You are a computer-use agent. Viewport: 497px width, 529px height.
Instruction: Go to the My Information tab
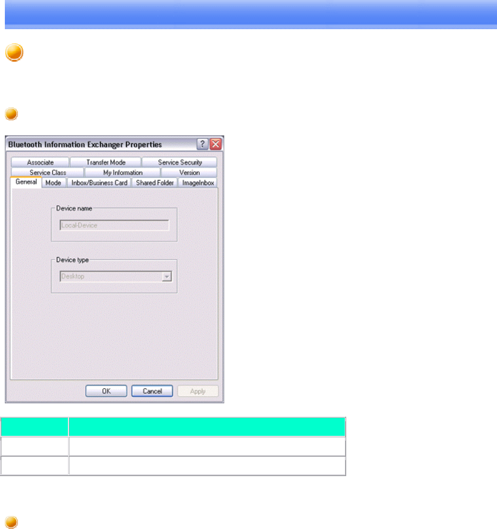click(123, 172)
